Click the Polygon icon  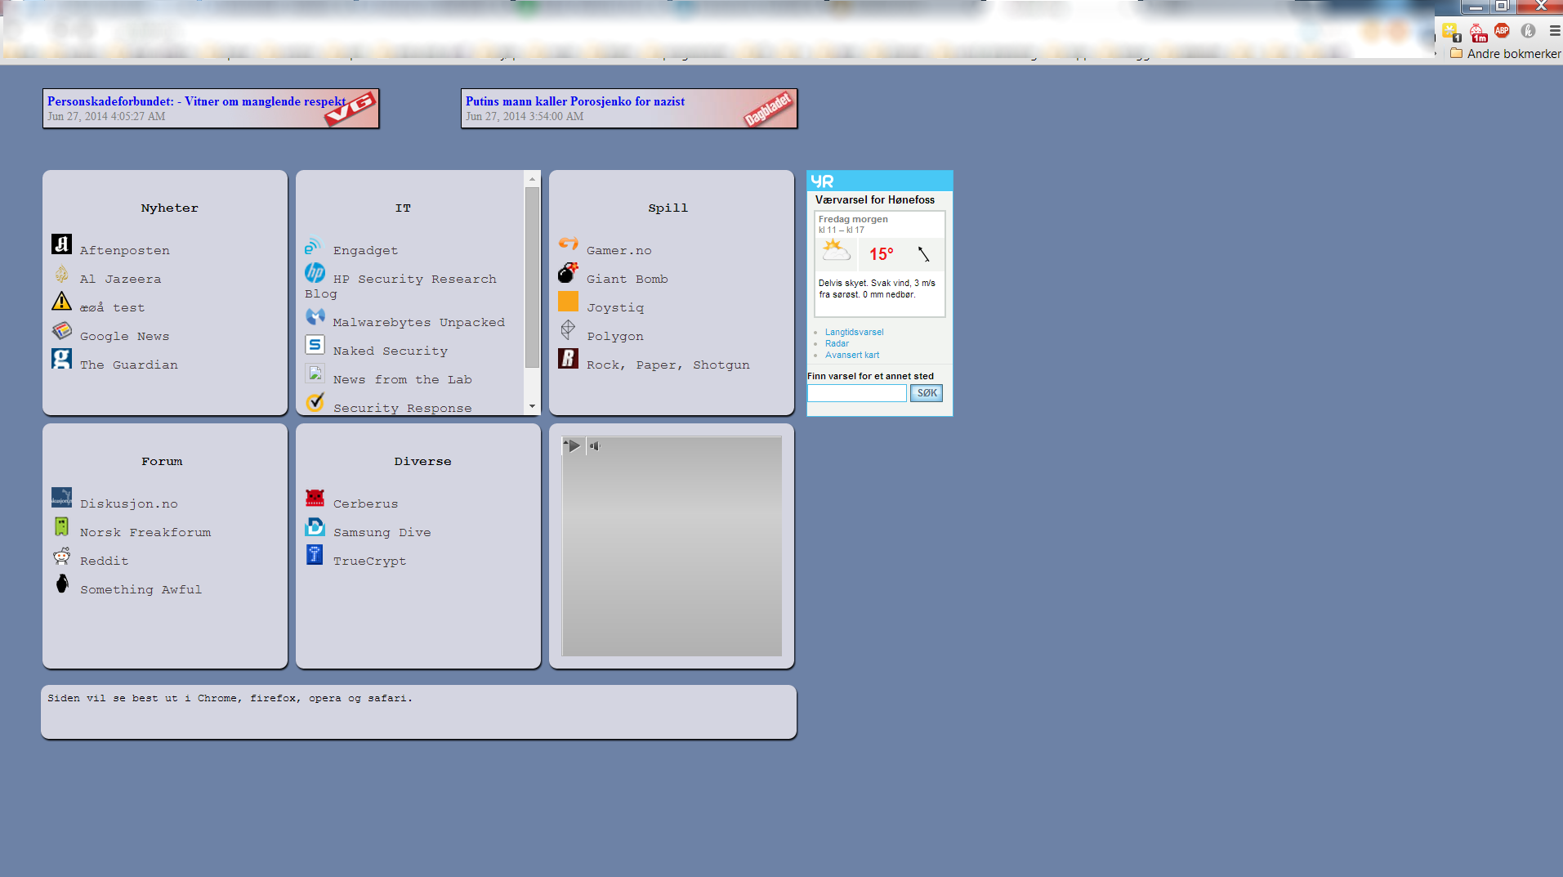(568, 330)
